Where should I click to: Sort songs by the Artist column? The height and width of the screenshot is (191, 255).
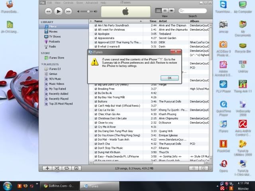(173, 21)
